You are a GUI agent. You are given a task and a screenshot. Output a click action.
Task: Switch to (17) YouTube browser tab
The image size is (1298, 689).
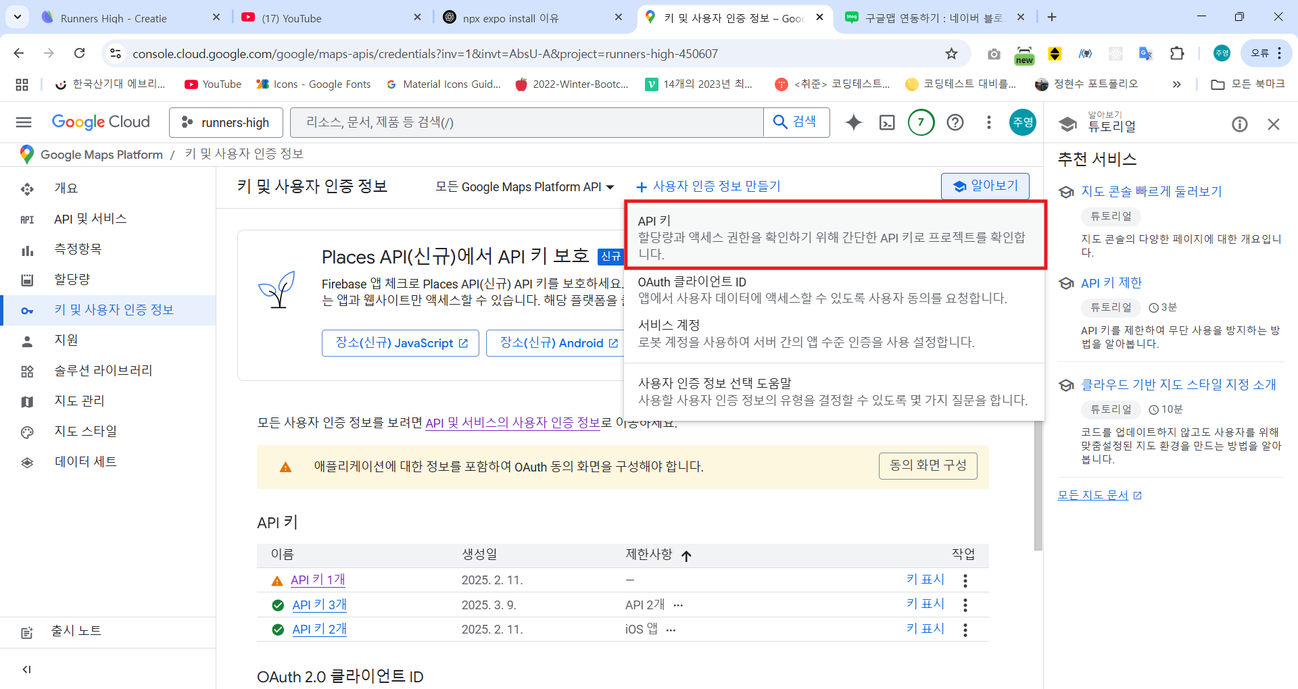(331, 18)
